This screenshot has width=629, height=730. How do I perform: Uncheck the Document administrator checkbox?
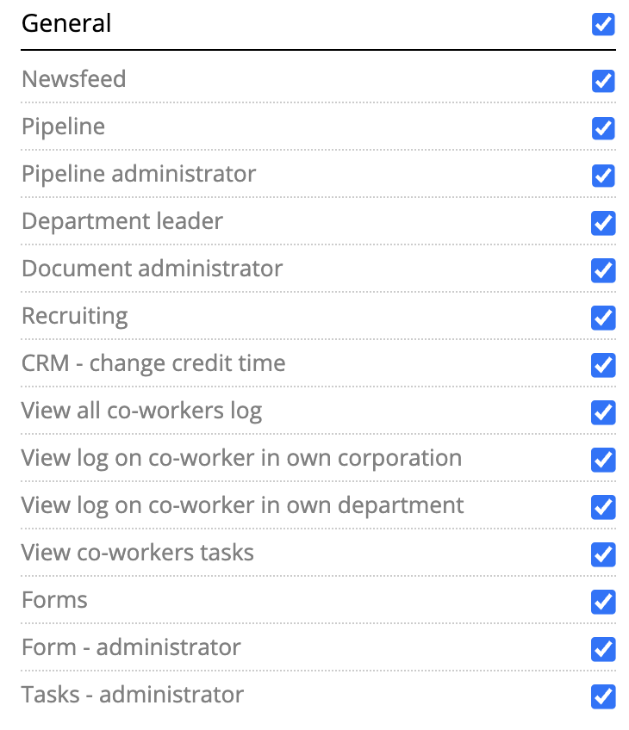[x=603, y=270]
